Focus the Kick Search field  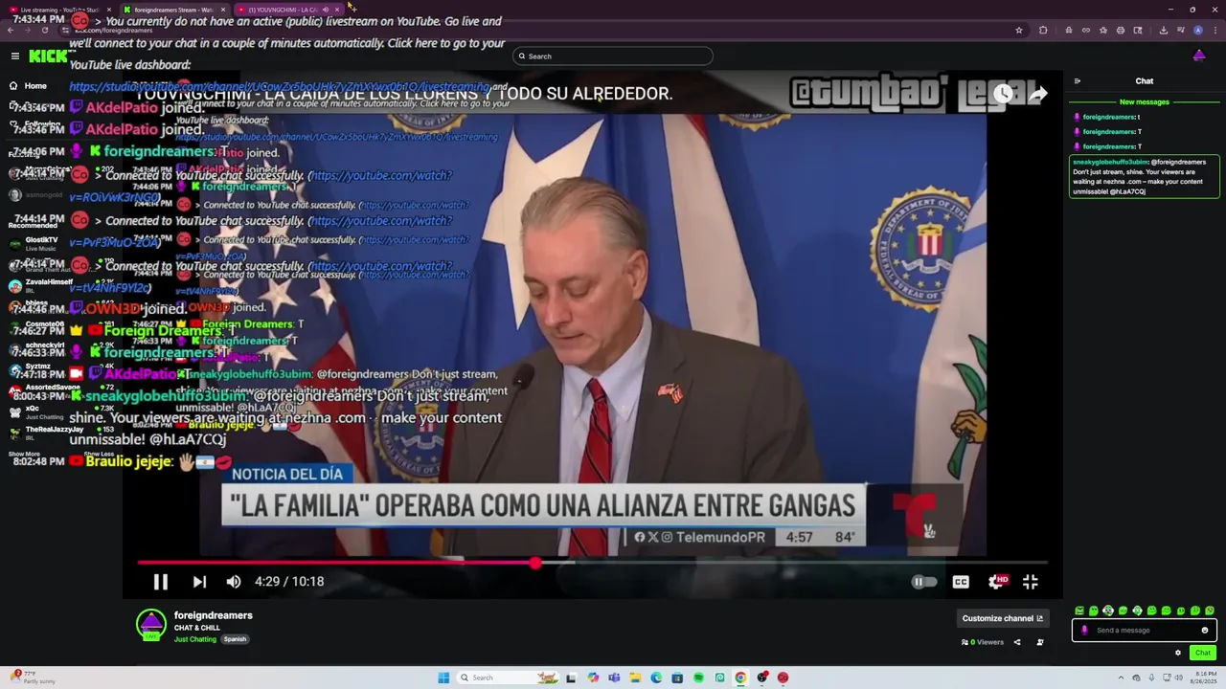613,56
